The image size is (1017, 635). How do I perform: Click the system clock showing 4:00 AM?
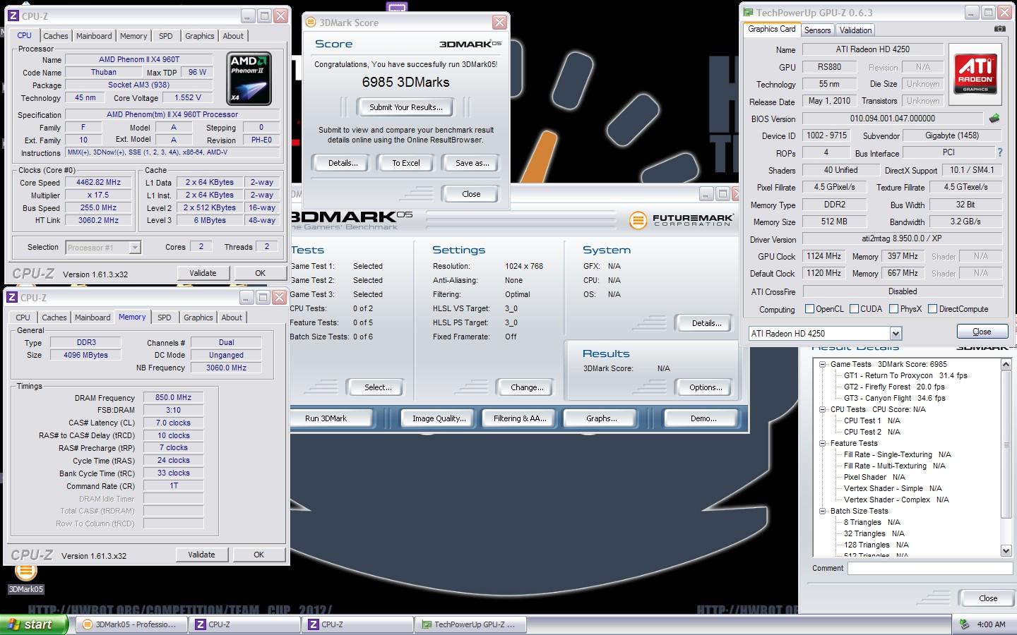(x=991, y=624)
